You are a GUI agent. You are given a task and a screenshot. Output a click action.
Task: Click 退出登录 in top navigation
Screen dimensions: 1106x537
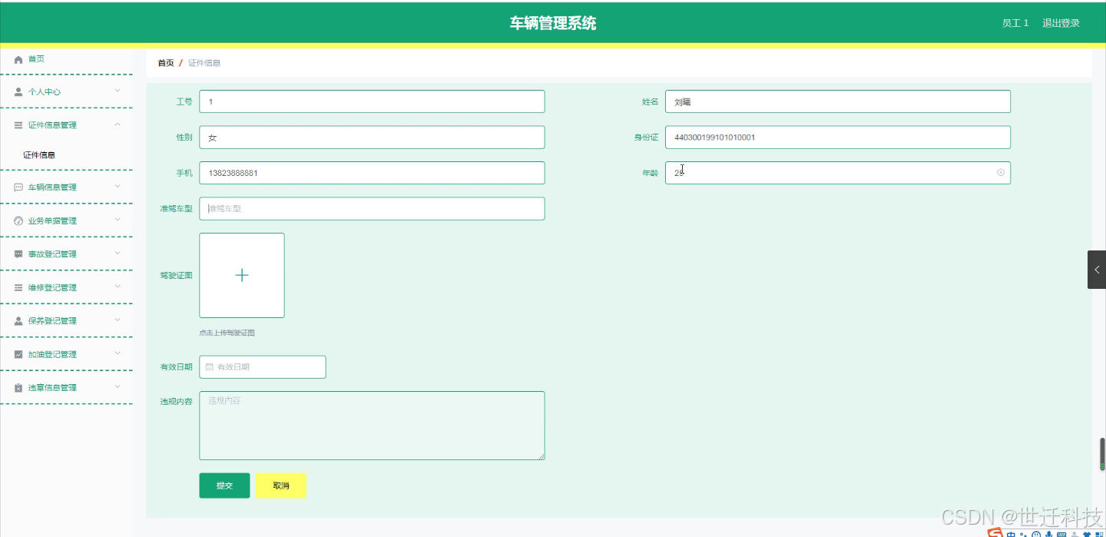[1061, 22]
